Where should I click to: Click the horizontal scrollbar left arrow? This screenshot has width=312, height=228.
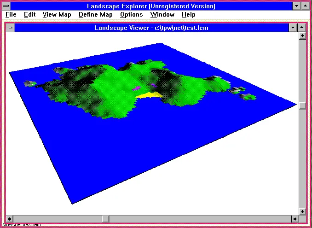10,218
